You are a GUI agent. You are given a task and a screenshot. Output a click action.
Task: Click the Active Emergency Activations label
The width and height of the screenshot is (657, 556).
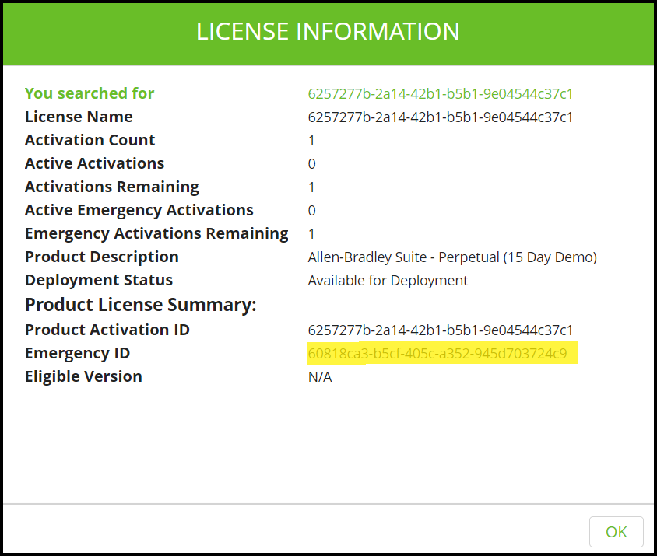(139, 211)
